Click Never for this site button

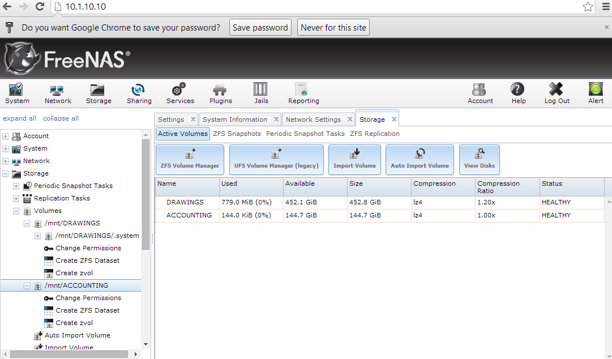[333, 27]
